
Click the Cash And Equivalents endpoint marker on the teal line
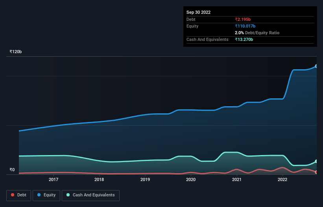coord(316,161)
